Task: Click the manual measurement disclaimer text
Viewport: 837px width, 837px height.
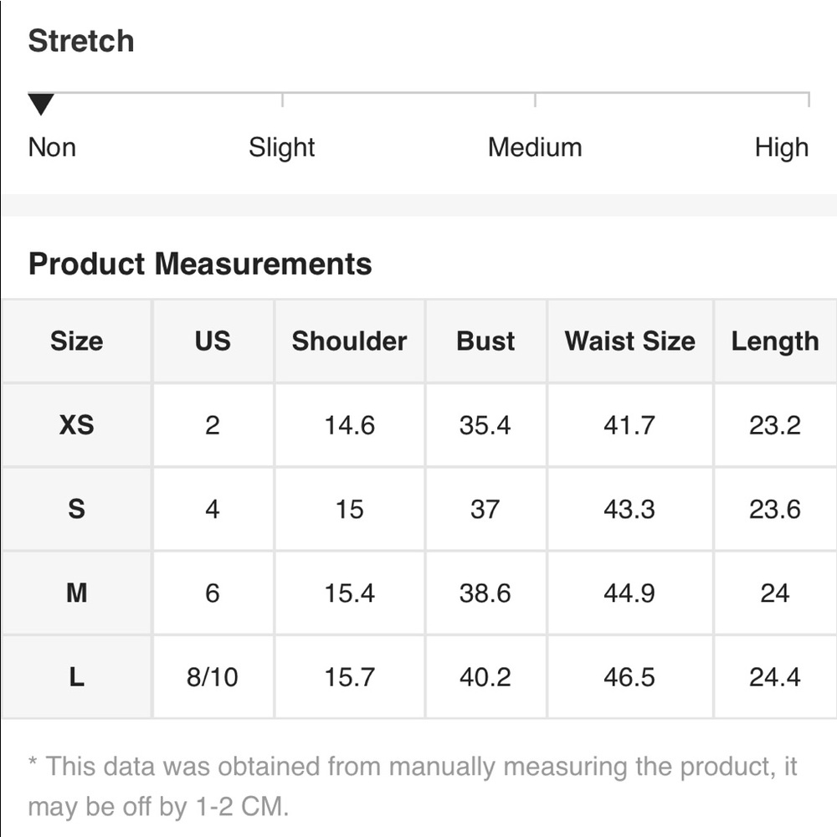Action: 413,786
